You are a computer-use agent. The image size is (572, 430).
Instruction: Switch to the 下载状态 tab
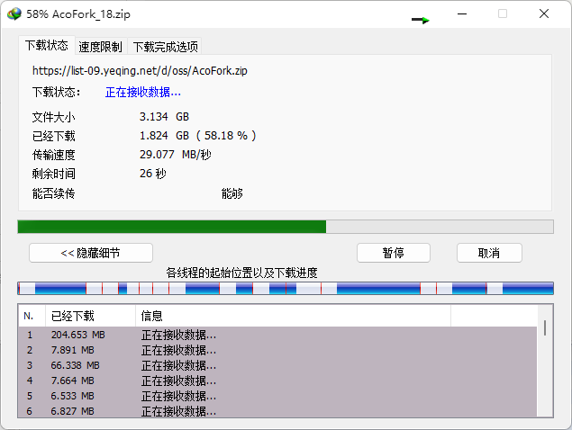tap(46, 45)
